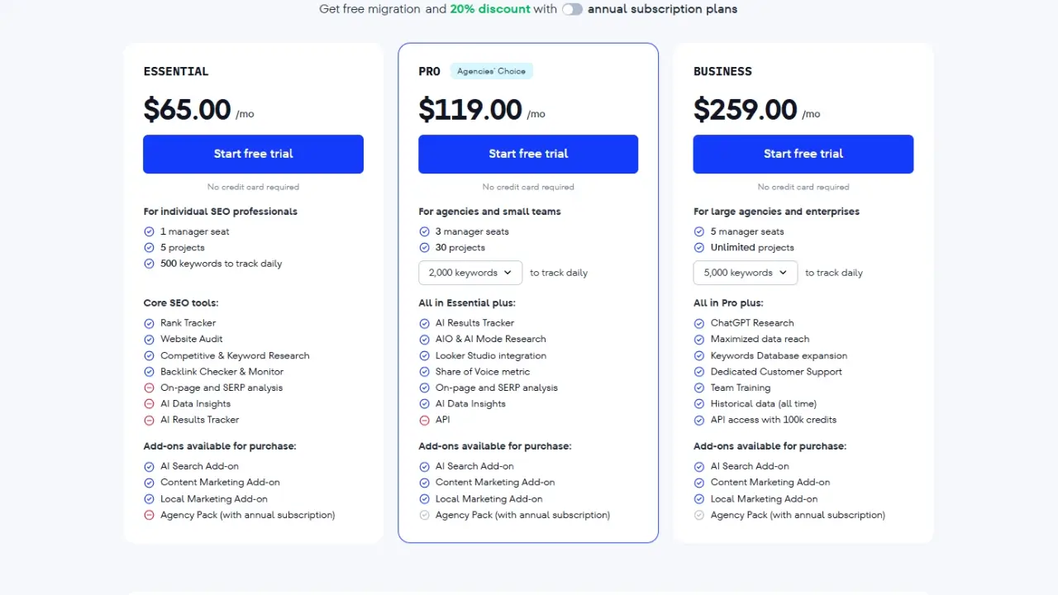The height and width of the screenshot is (595, 1058).
Task: Click the checkmark beside "Share of Voice metric"
Action: (x=424, y=371)
